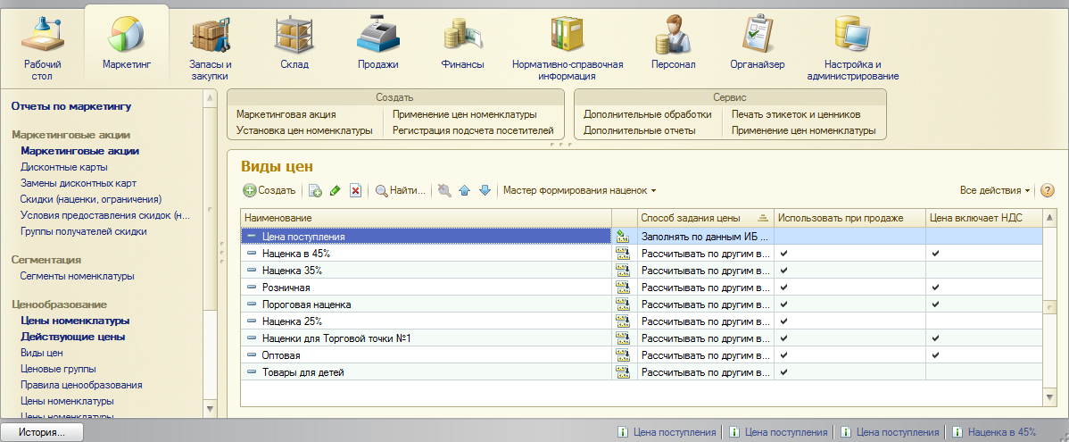
Task: Open Дисконтные карты in the sidebar
Action: tap(64, 167)
